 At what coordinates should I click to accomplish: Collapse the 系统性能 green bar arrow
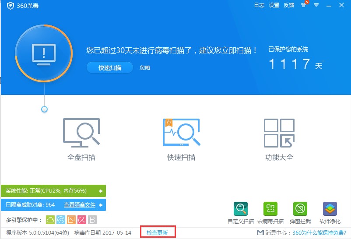pyautogui.click(x=101, y=191)
